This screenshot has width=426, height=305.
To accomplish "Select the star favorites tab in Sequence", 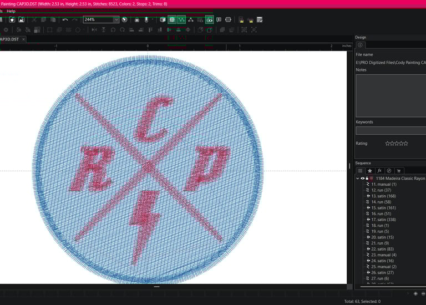I will pos(370,171).
